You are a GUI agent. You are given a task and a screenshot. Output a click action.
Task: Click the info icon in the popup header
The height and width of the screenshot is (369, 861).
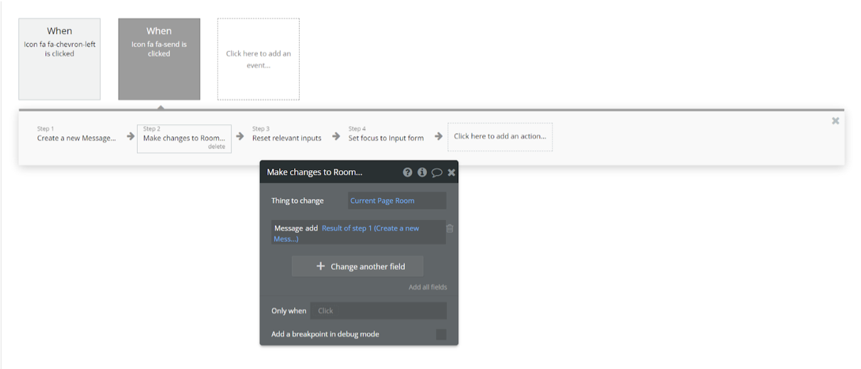(x=422, y=172)
